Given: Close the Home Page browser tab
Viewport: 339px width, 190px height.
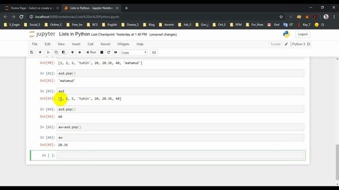Looking at the screenshot, I should pyautogui.click(x=58, y=8).
